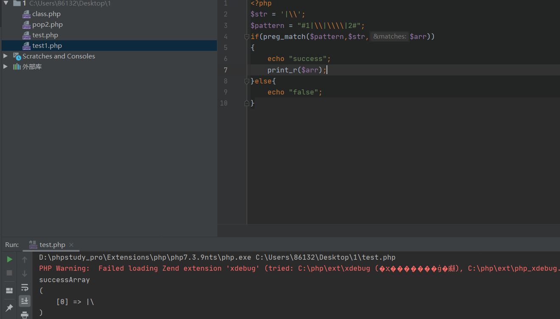This screenshot has width=560, height=319.
Task: Click class.php file icon
Action: point(26,14)
